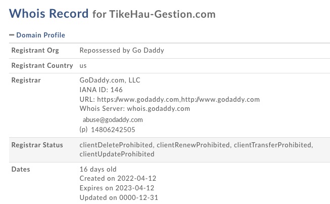Click the Whois Record page heading
The width and height of the screenshot is (330, 204).
pyautogui.click(x=49, y=13)
